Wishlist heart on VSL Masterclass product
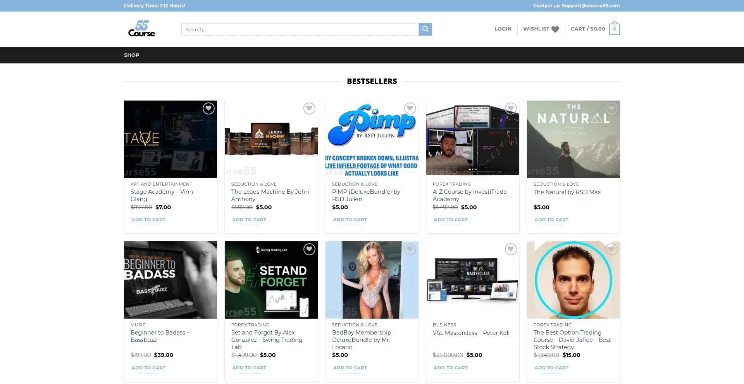Image resolution: width=744 pixels, height=384 pixels. click(x=511, y=249)
